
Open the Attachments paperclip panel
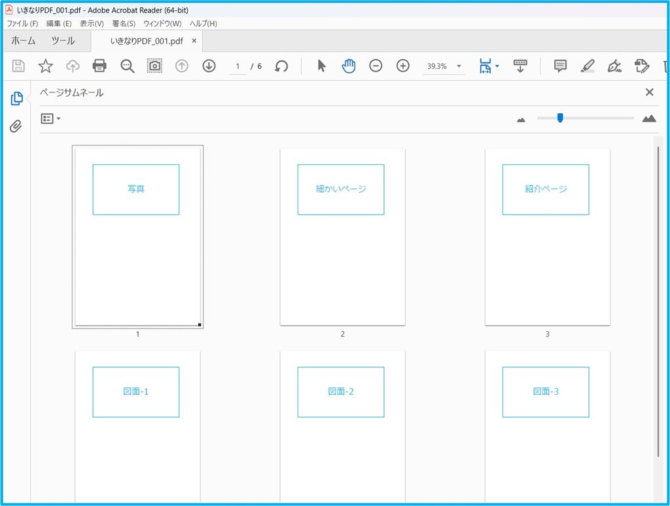pos(16,126)
